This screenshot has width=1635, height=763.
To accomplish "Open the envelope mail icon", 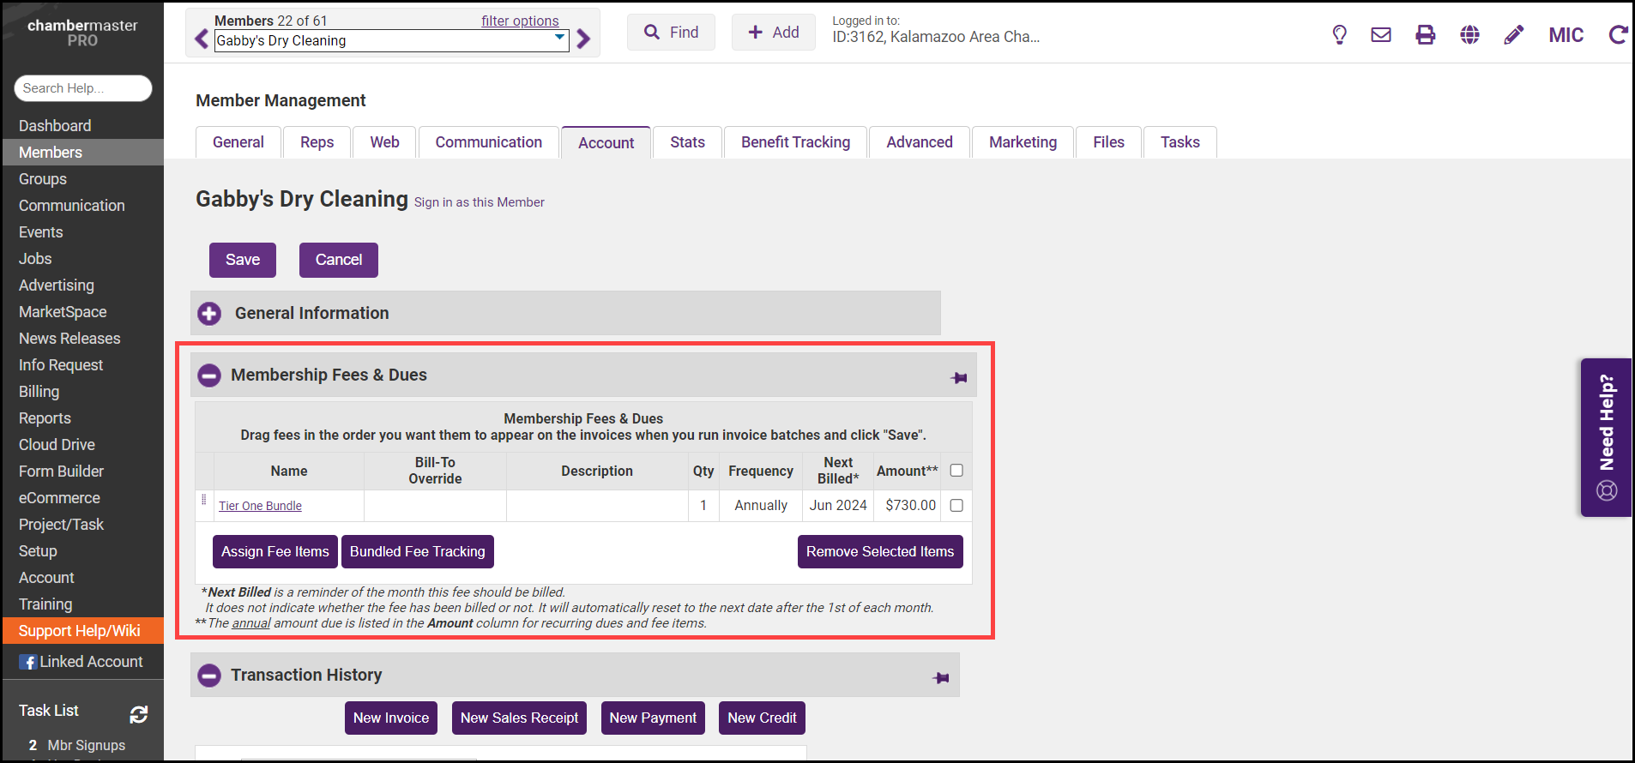I will coord(1381,34).
